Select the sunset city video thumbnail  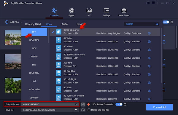tap(13, 61)
